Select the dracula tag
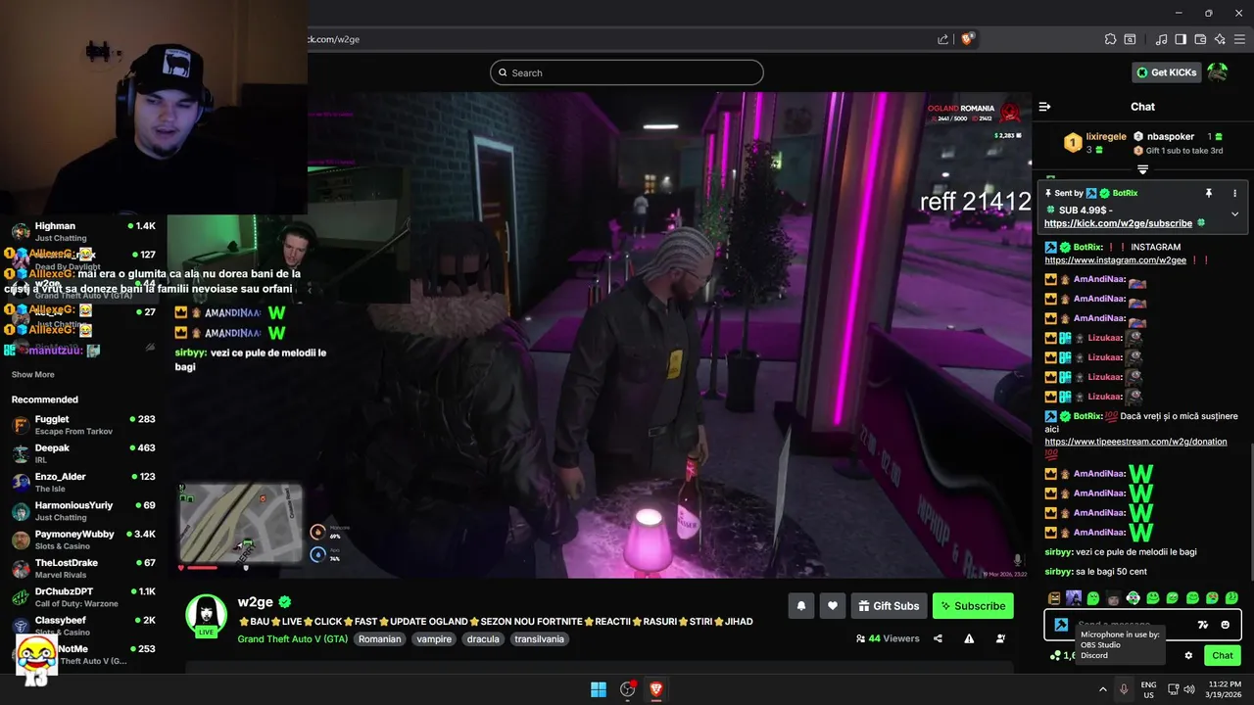 (x=483, y=639)
